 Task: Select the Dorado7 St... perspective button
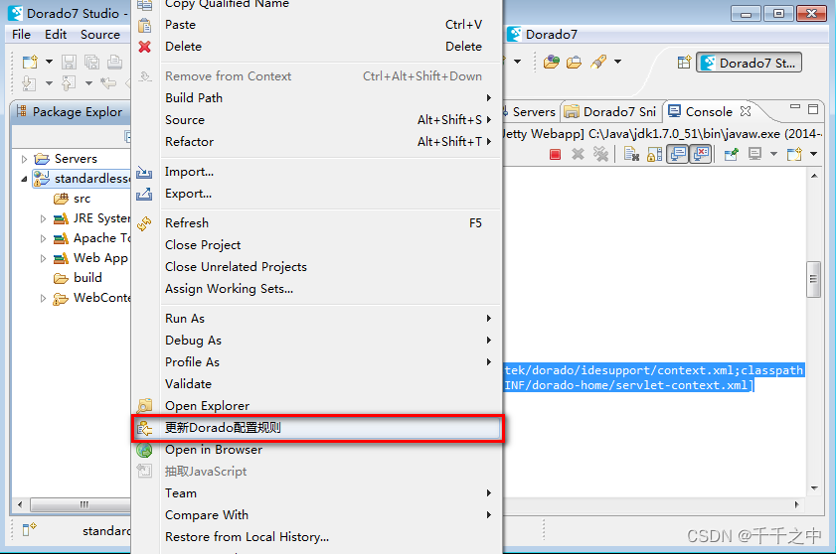(750, 63)
